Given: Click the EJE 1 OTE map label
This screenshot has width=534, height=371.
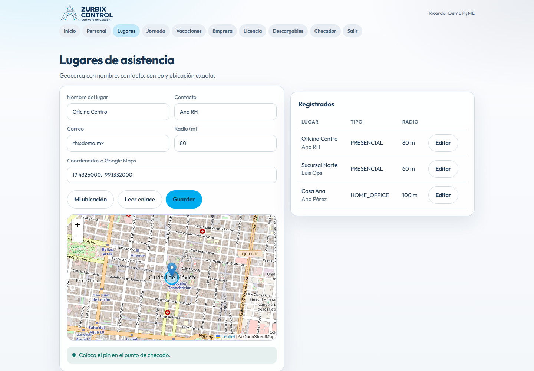Looking at the screenshot, I should click(250, 254).
